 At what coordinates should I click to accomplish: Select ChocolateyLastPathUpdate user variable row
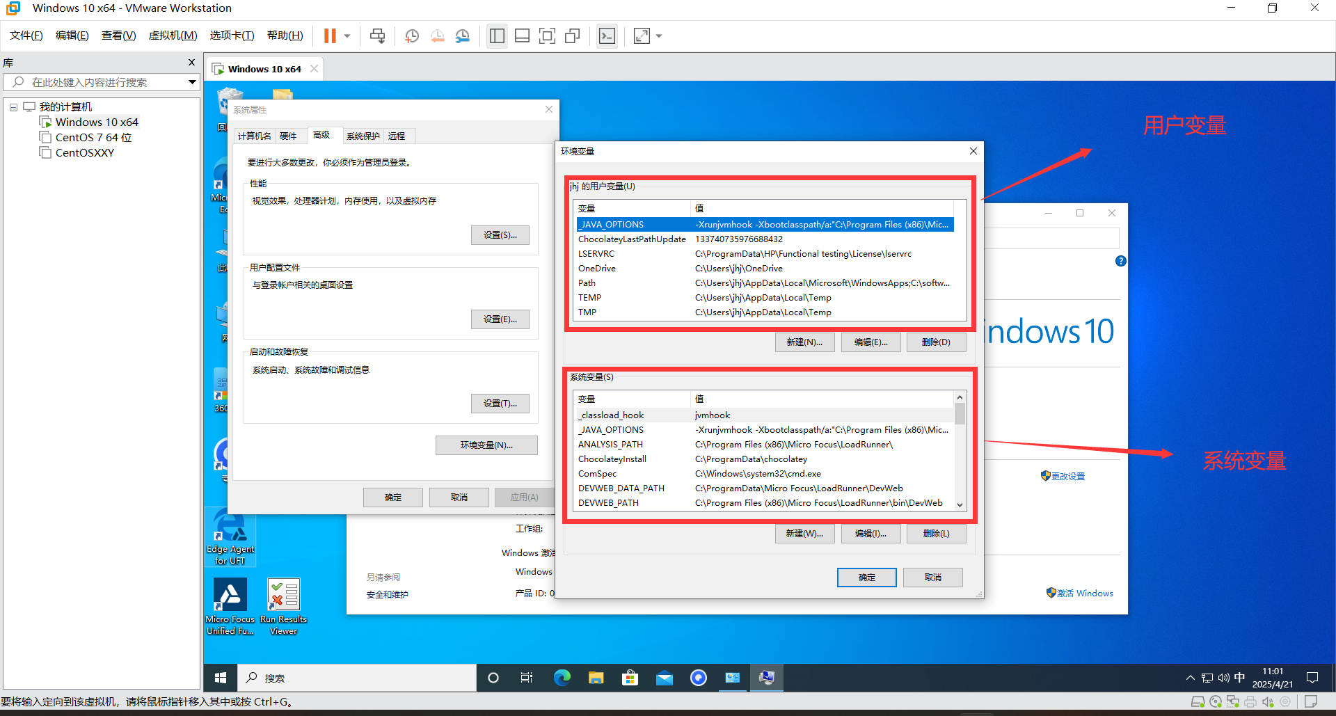(x=765, y=239)
